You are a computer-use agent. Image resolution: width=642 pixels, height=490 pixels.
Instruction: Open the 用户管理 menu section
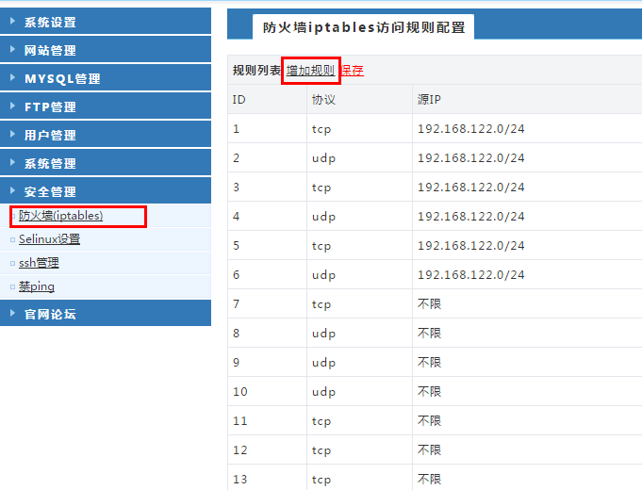pyautogui.click(x=50, y=135)
